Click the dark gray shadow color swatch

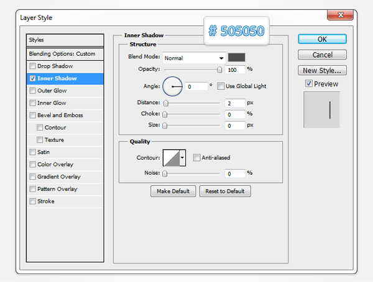pyautogui.click(x=236, y=58)
